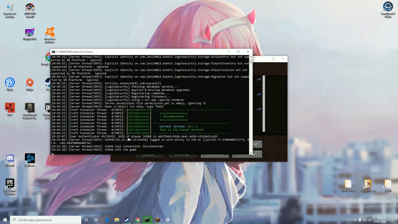Open the taskbar clock and date
398x224 pixels.
(x=380, y=220)
